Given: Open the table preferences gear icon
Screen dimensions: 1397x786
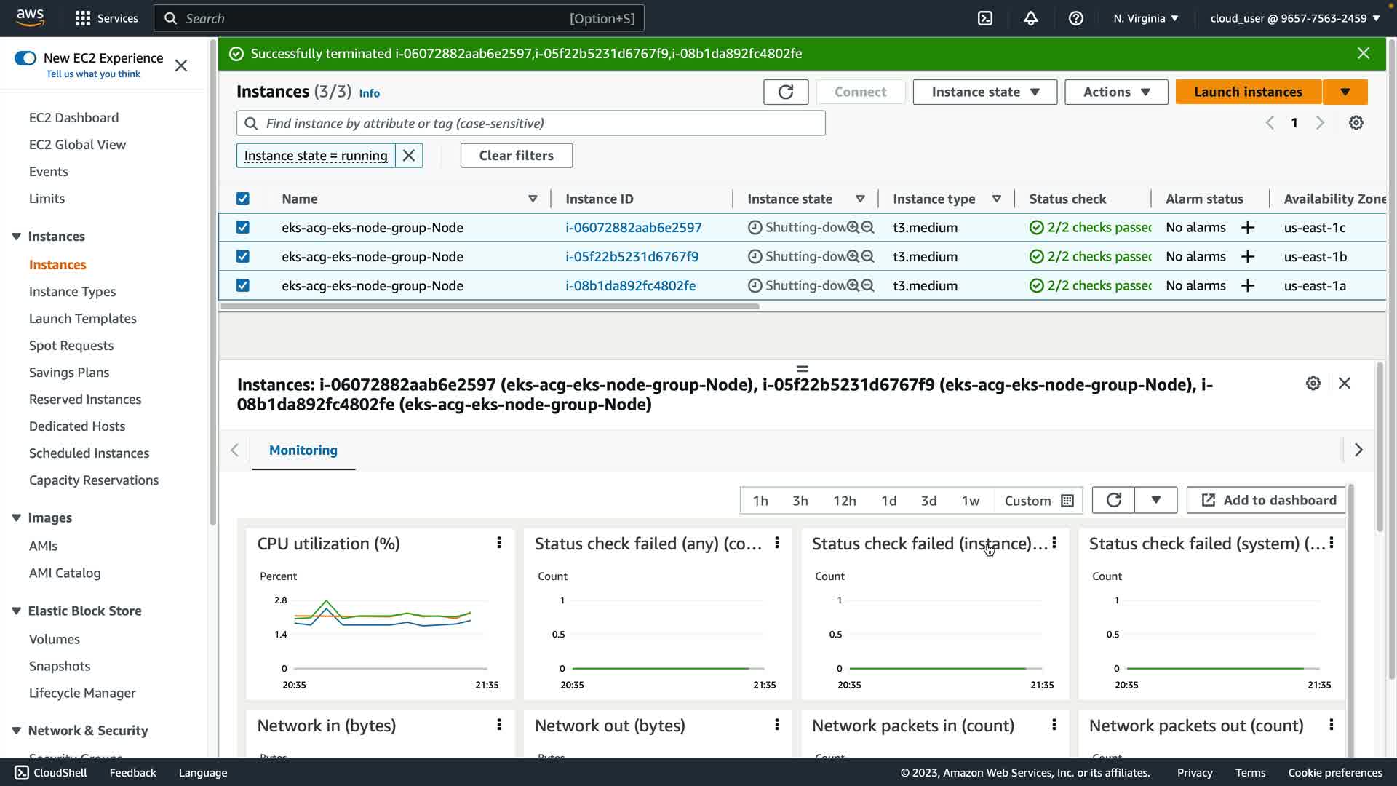Looking at the screenshot, I should [x=1356, y=123].
